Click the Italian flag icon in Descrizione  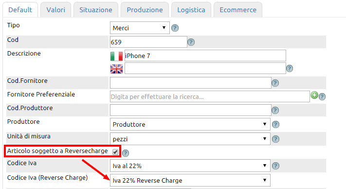point(116,57)
